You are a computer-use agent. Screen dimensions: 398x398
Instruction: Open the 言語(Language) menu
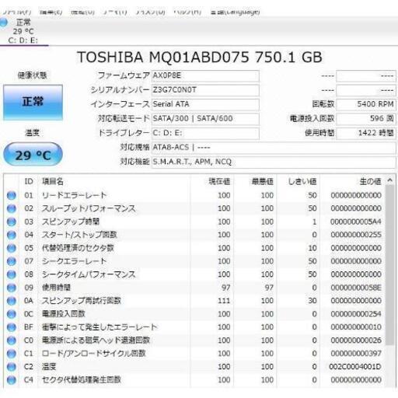click(235, 12)
